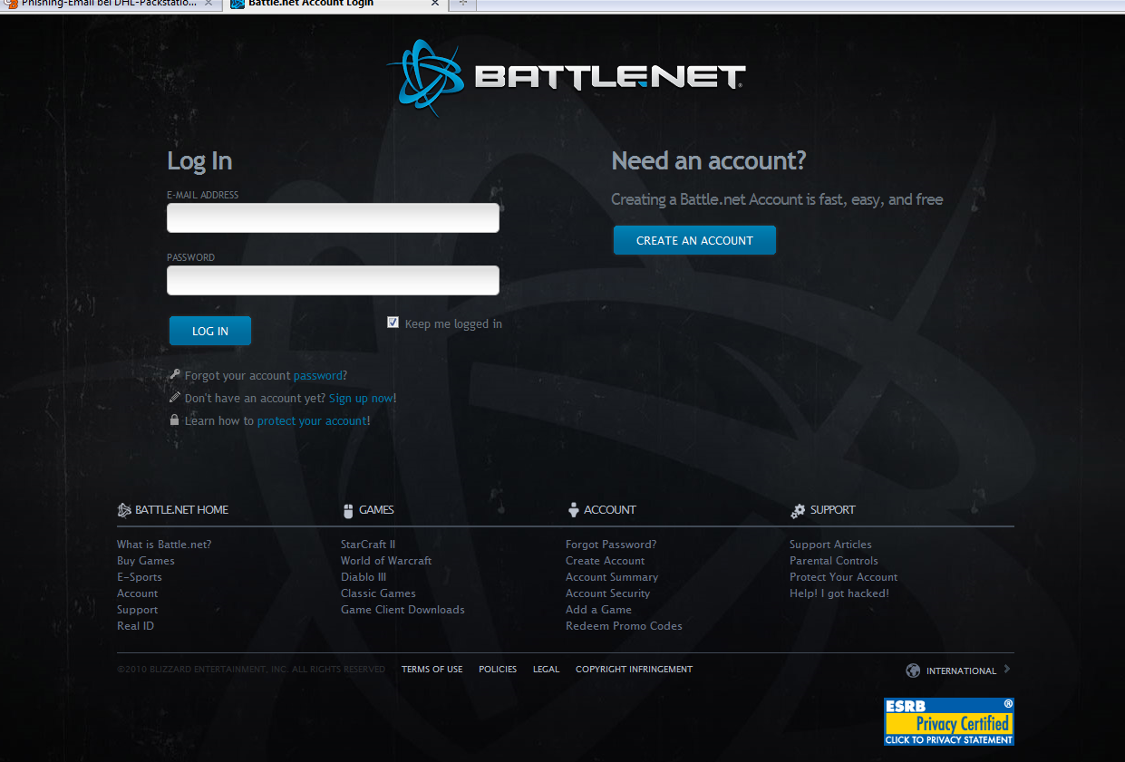Open the LEGAL footer link
The height and width of the screenshot is (762, 1125).
(x=546, y=670)
